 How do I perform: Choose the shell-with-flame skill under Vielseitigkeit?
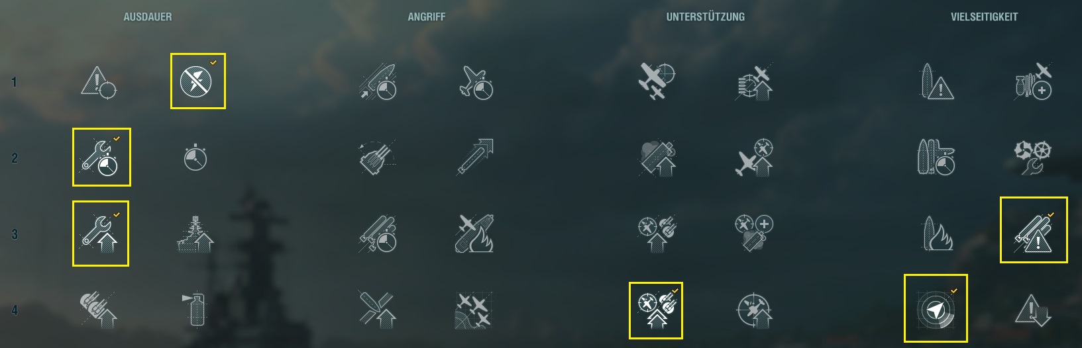coord(937,234)
